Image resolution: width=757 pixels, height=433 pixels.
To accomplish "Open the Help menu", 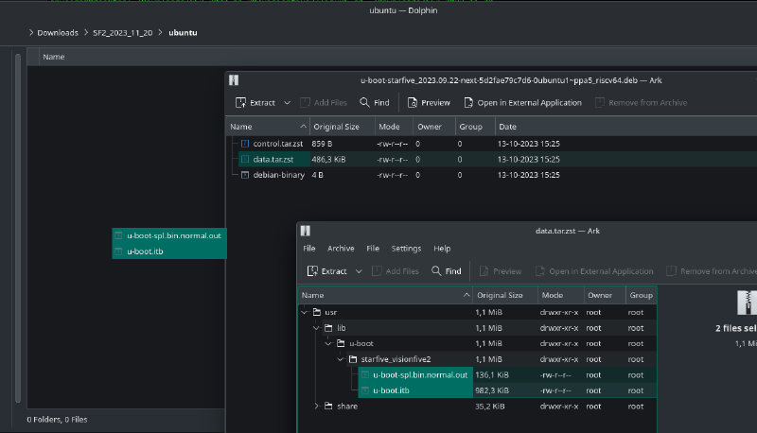I will tap(442, 249).
